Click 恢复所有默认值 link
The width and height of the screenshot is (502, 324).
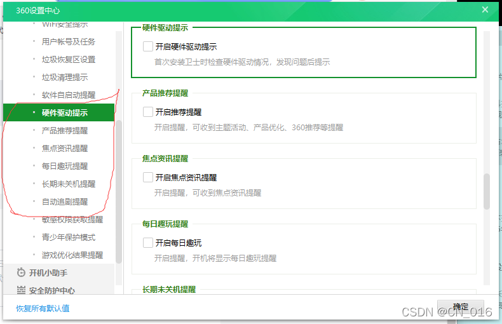[43, 308]
